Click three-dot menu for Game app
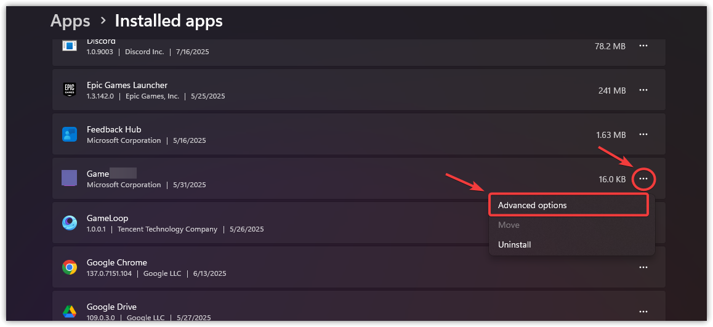 643,179
